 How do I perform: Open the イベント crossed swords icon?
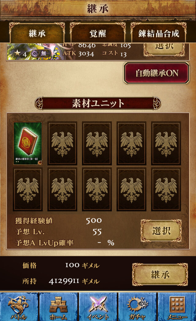(x=98, y=307)
